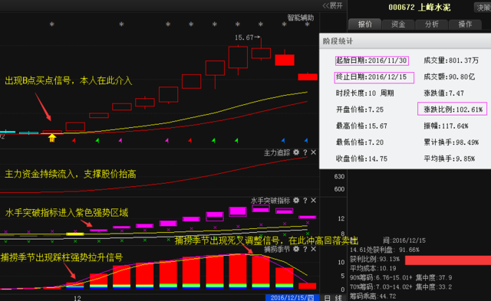Screen dimensions: 491x301
Task: Show help for 捕捞季节 indicator
Action: point(305,249)
